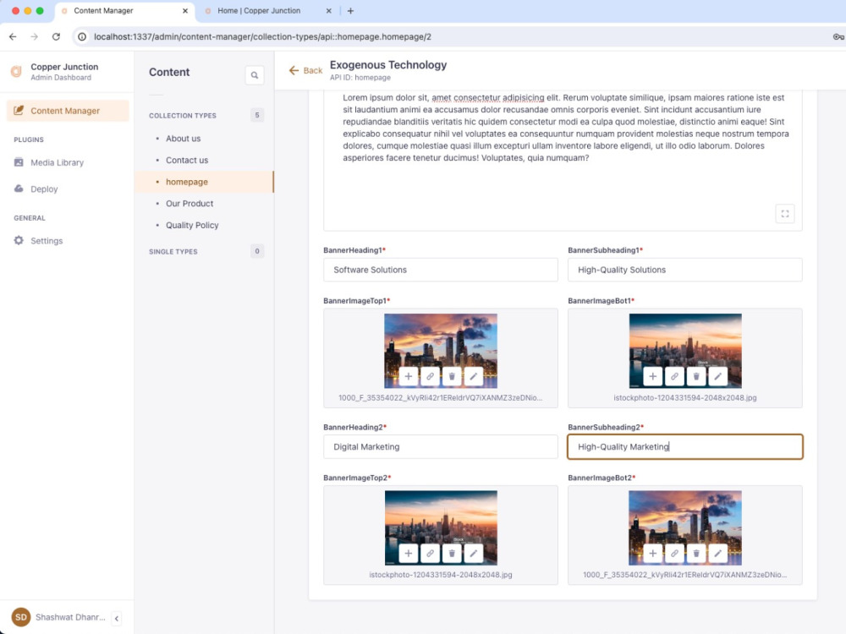Close the Home | Copper Junction tab

328,11
